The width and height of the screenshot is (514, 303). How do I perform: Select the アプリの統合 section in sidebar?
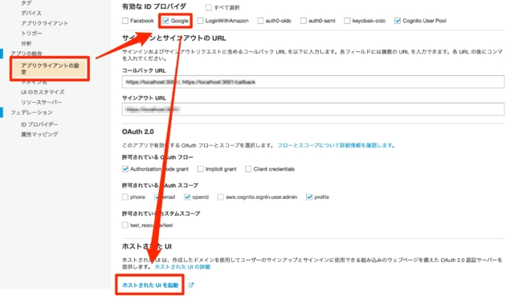(x=27, y=54)
